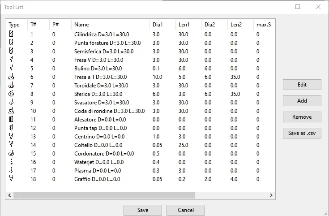Image resolution: width=329 pixels, height=216 pixels.
Task: Click the Dia1 column header
Action: [158, 25]
